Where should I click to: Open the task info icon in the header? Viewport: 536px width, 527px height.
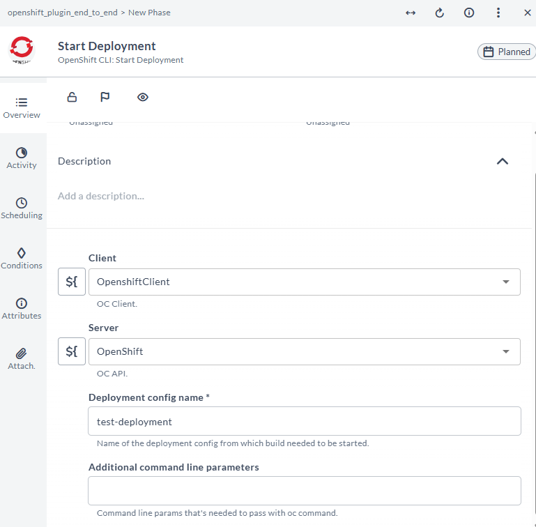click(468, 13)
